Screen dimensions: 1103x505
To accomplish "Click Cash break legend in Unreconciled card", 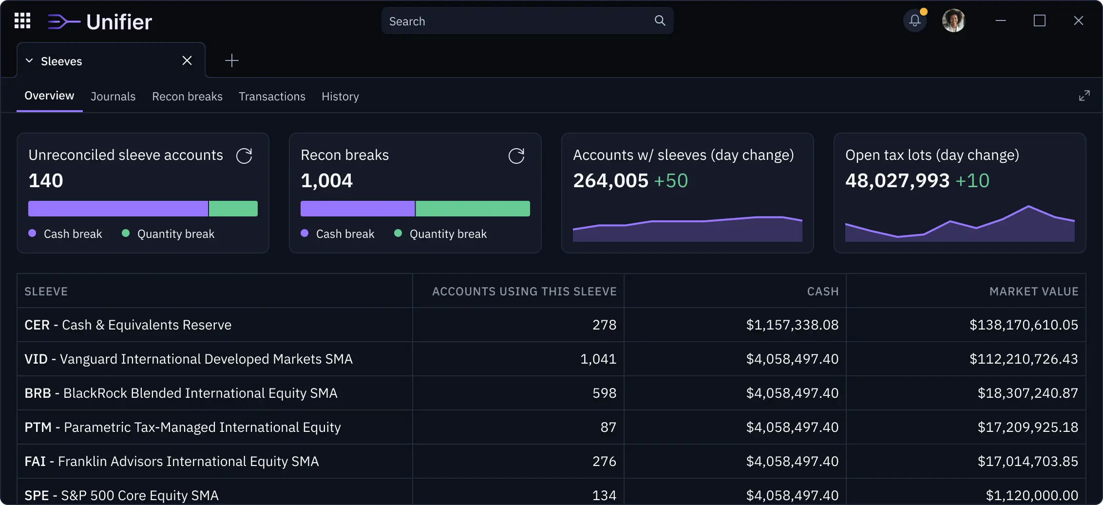I will [x=65, y=234].
